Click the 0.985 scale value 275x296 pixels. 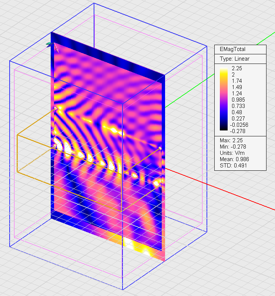(x=238, y=99)
